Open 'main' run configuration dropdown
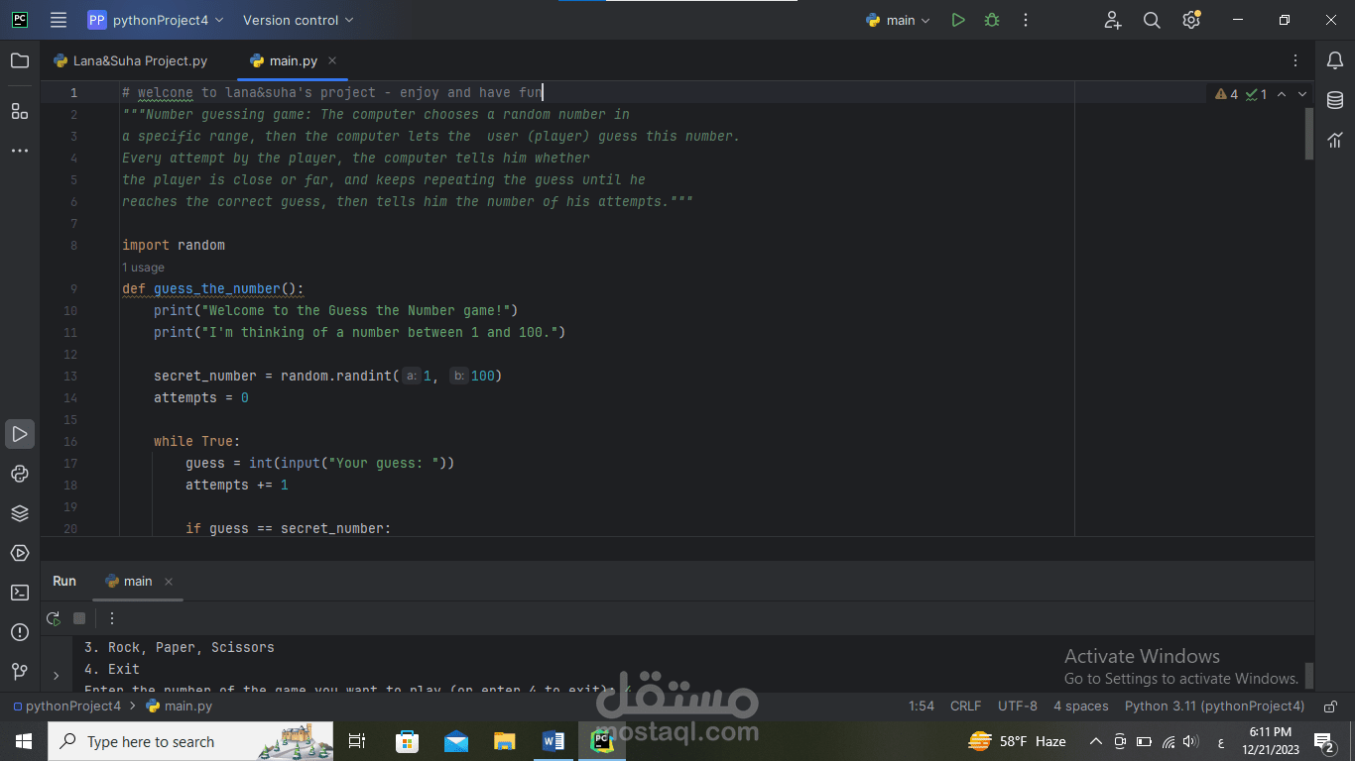The height and width of the screenshot is (761, 1355). 898,20
